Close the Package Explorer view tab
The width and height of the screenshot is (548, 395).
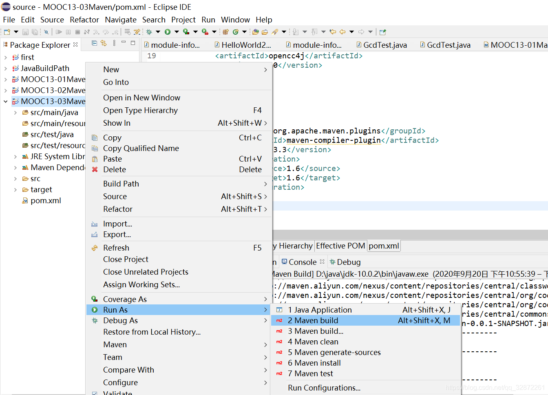click(x=75, y=44)
